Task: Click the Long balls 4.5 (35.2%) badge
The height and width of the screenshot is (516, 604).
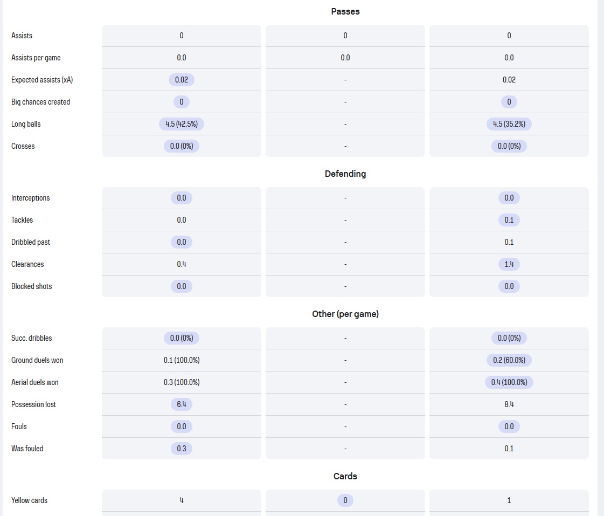Action: pos(509,124)
